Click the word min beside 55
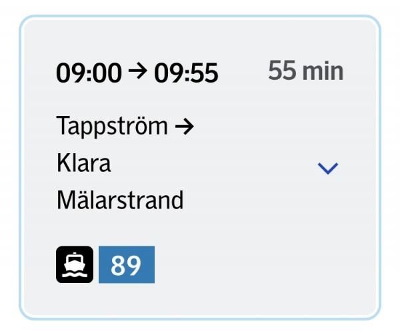Image resolution: width=400 pixels, height=333 pixels. click(x=323, y=71)
